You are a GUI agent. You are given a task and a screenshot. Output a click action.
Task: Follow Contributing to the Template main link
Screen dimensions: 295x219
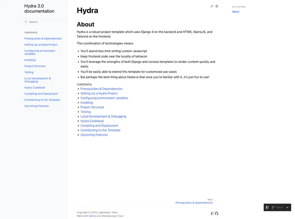click(100, 130)
